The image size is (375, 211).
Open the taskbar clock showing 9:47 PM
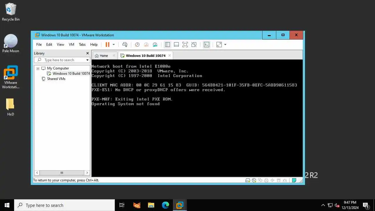(x=350, y=205)
